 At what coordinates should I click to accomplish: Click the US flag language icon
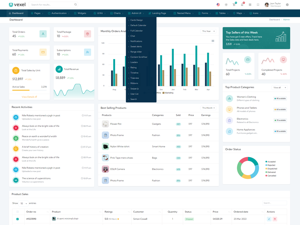[x=218, y=5]
